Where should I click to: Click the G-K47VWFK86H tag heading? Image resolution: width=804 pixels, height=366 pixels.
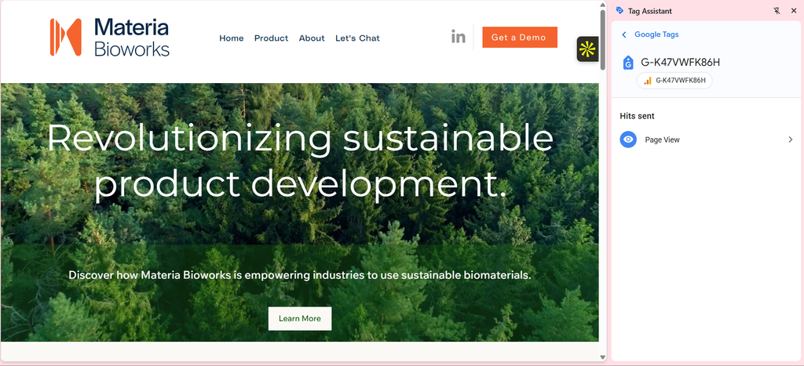681,63
